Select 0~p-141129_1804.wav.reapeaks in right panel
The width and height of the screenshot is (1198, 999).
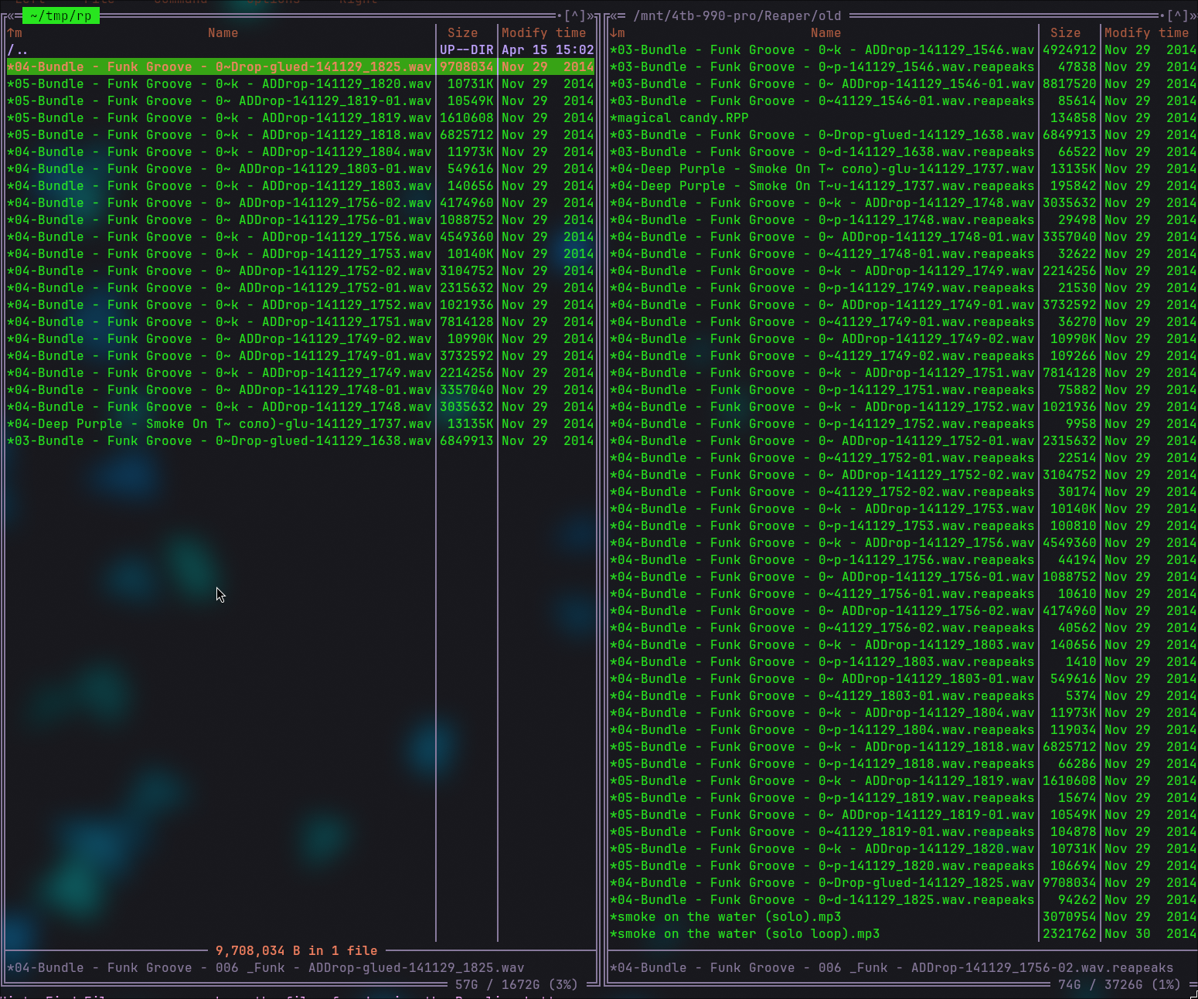[x=904, y=729]
